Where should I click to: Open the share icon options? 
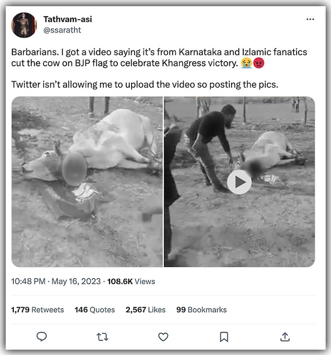[x=285, y=337]
